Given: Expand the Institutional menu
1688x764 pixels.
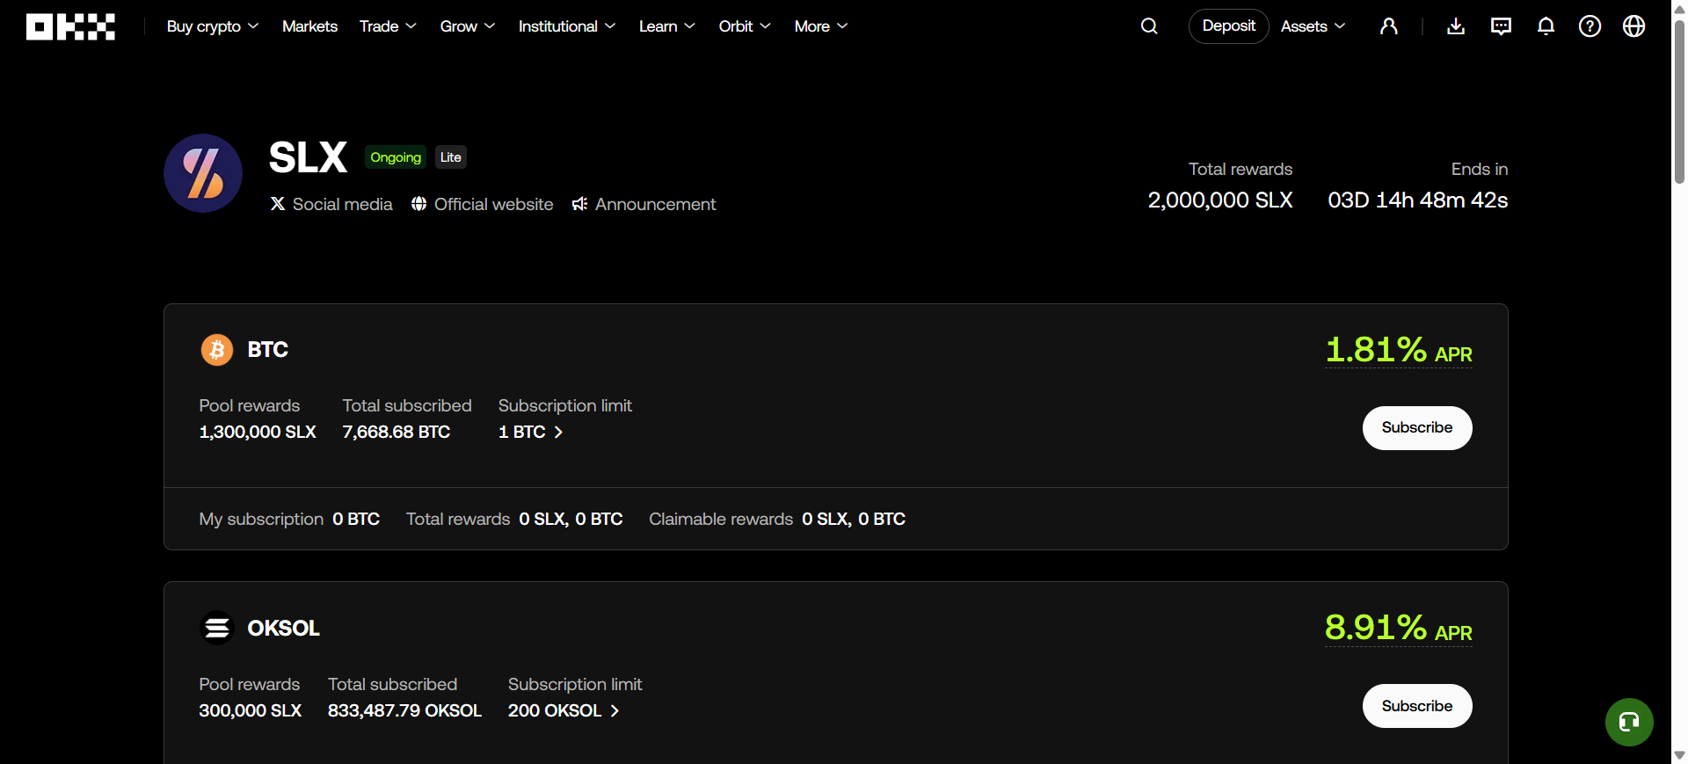Looking at the screenshot, I should coord(567,26).
